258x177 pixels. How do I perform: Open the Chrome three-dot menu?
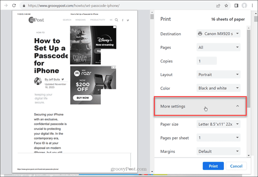click(252, 6)
